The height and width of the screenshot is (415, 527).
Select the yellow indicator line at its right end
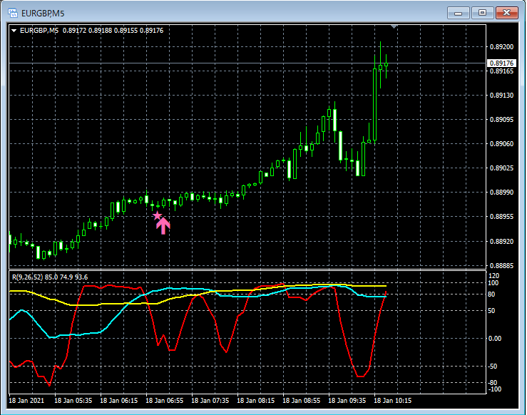point(384,286)
